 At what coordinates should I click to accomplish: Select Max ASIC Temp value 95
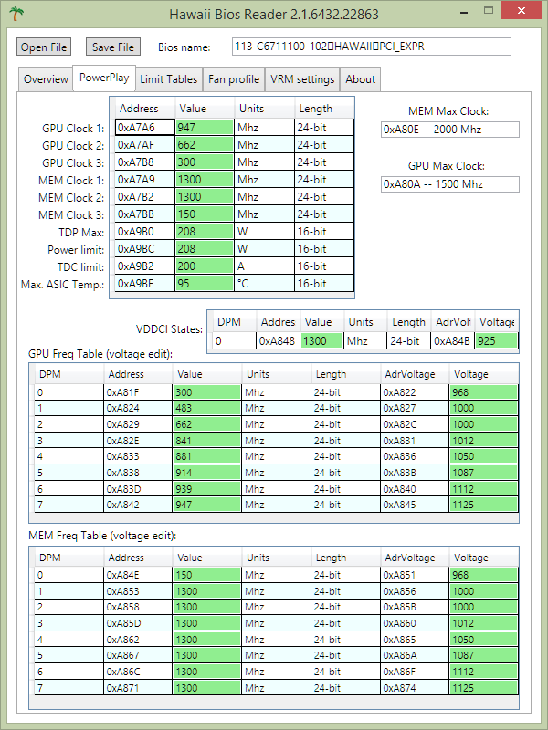(205, 284)
